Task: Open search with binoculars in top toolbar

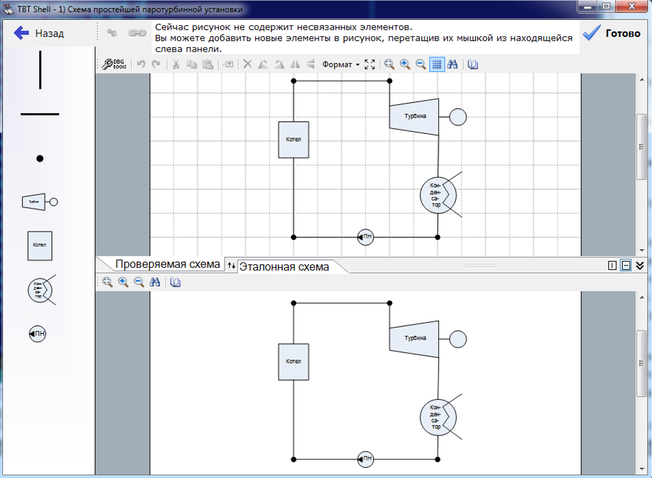Action: [x=453, y=64]
